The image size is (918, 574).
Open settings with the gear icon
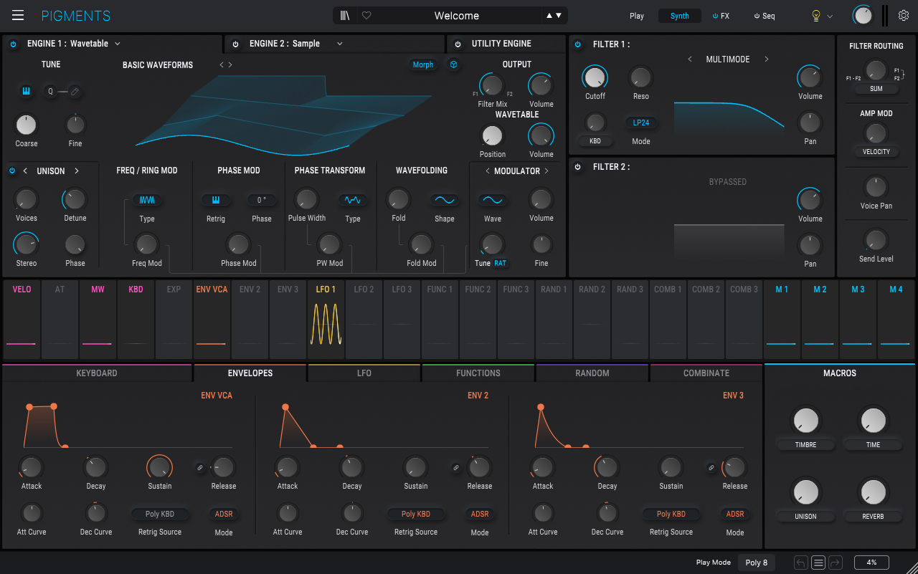pyautogui.click(x=904, y=16)
